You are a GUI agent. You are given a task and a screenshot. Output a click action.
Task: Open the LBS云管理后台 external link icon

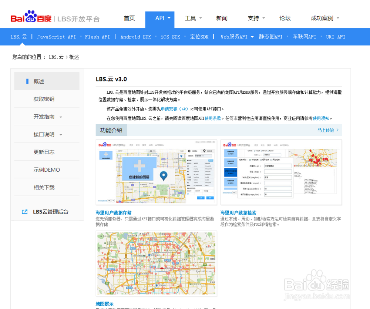coord(24,212)
